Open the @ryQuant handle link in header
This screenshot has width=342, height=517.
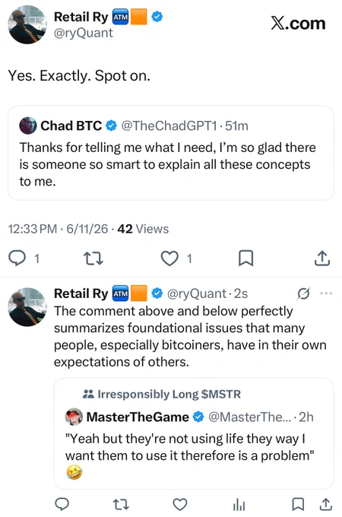pyautogui.click(x=84, y=33)
